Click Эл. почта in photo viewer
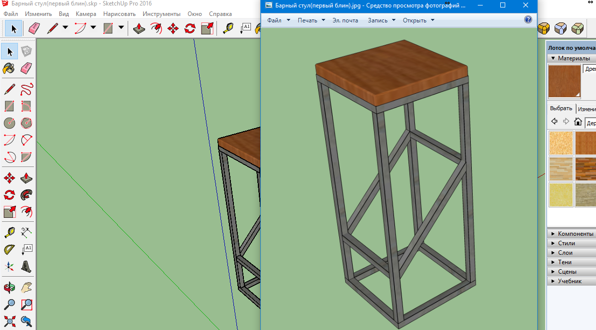This screenshot has height=330, width=596. (345, 20)
